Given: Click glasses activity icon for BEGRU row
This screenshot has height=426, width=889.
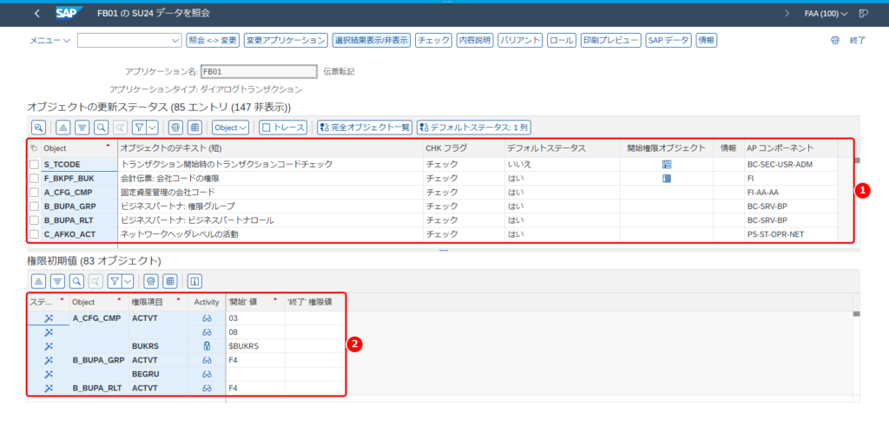Looking at the screenshot, I should click(207, 374).
